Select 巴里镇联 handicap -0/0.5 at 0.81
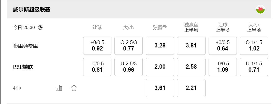The image size is (277, 104). [x=97, y=67]
